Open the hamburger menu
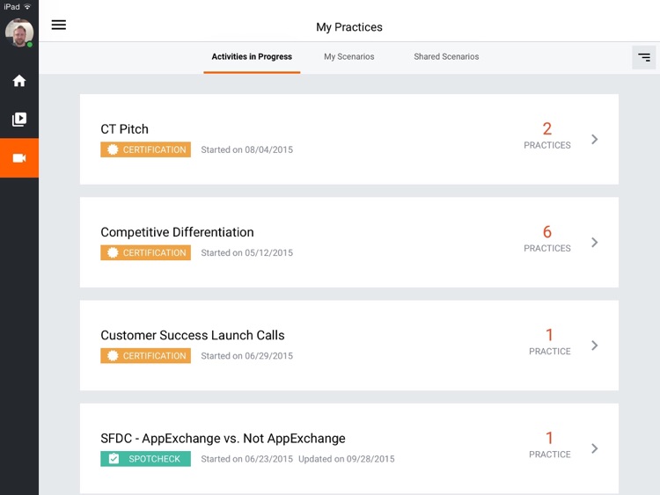 (58, 25)
